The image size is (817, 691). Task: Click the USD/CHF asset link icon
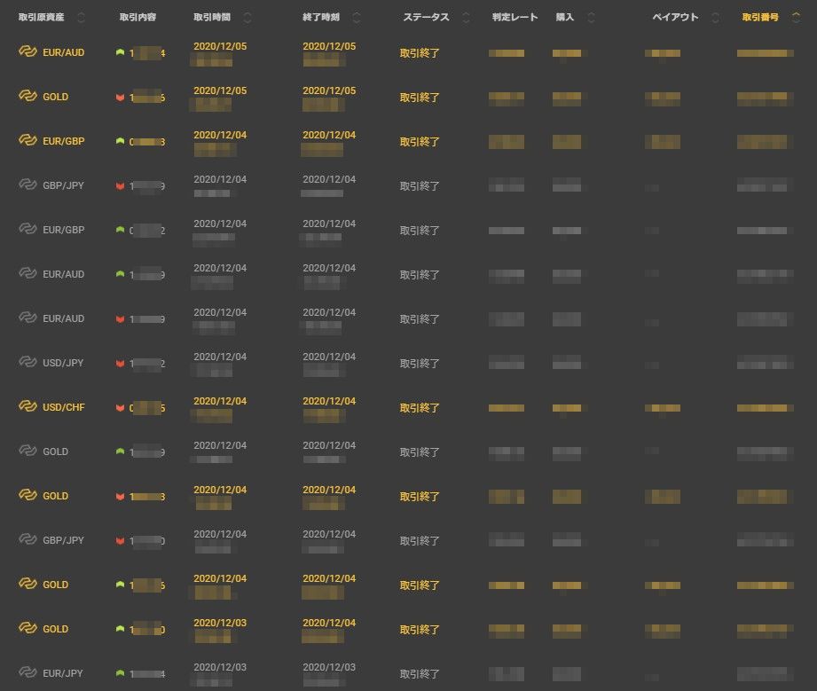point(27,407)
